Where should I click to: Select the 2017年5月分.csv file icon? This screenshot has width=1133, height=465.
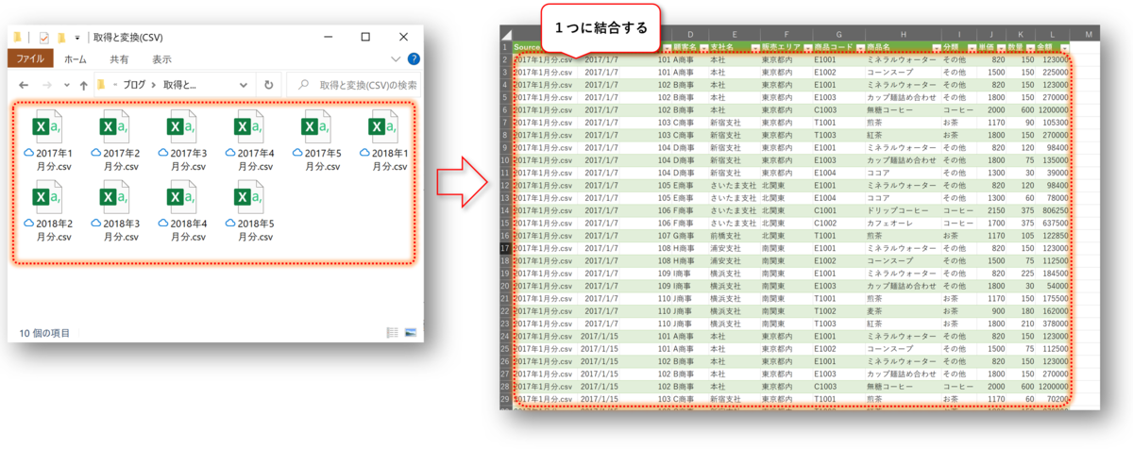click(x=314, y=127)
